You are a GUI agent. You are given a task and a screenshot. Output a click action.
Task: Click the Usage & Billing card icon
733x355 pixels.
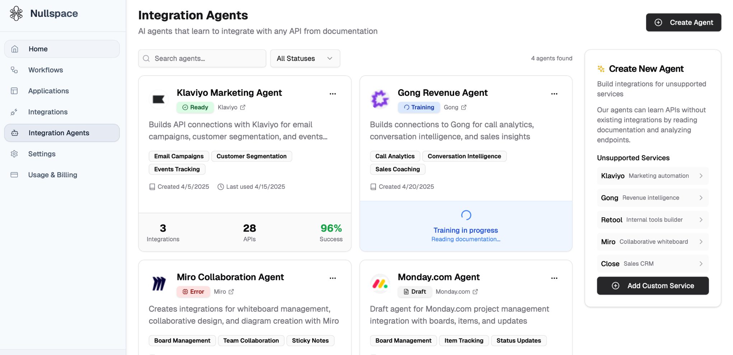click(14, 175)
